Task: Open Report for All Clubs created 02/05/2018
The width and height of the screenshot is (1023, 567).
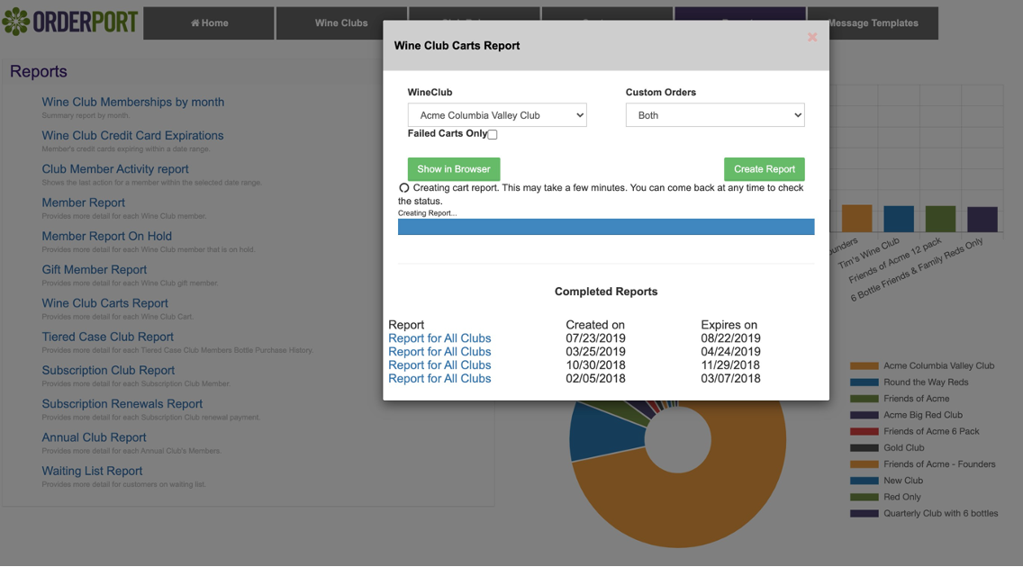Action: (x=439, y=378)
